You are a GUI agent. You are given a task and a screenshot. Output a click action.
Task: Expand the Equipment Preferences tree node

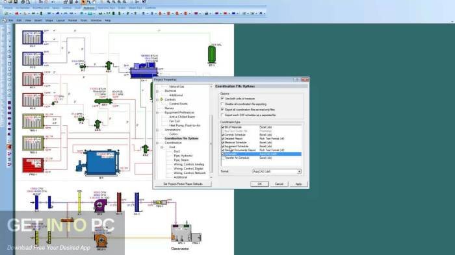tap(157, 112)
